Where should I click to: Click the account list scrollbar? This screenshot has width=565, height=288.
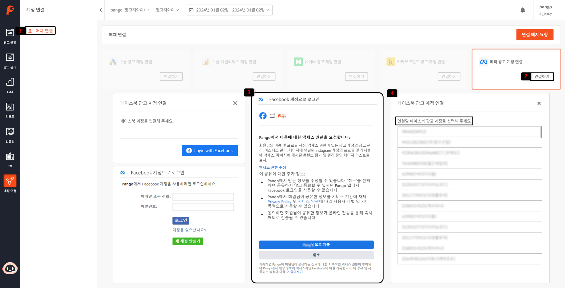[541, 132]
